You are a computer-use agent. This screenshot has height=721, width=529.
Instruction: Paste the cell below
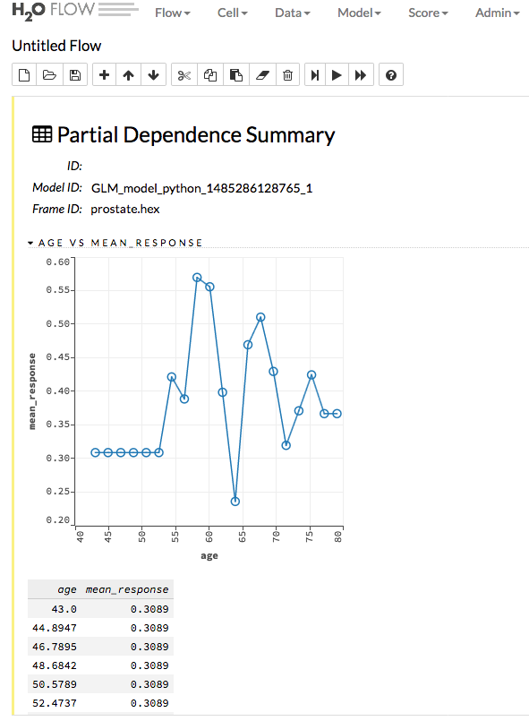click(x=235, y=74)
